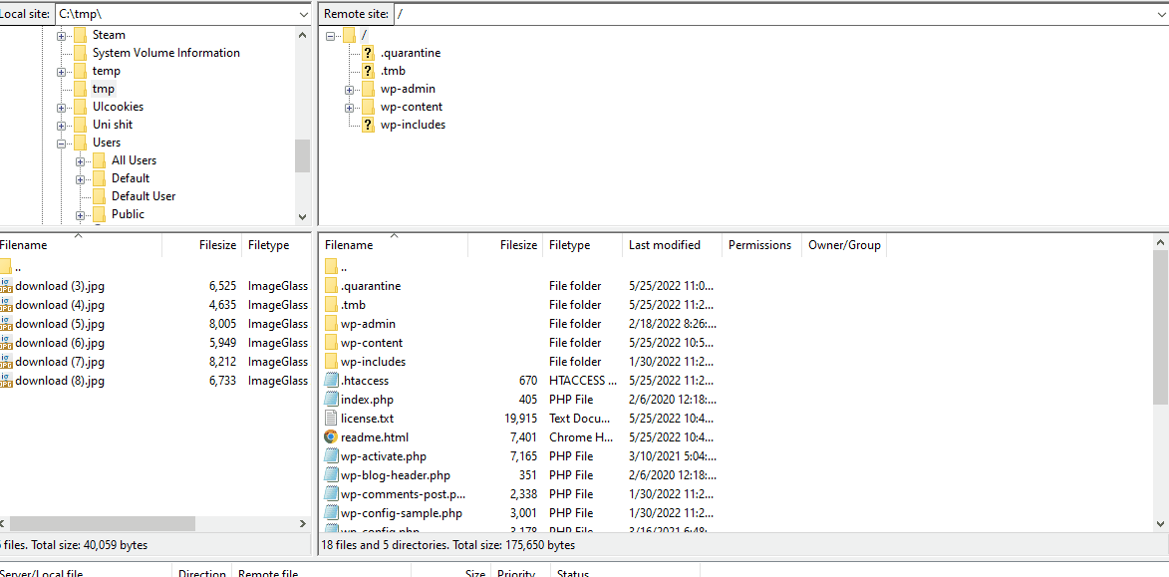Viewport: 1169px width, 577px height.
Task: Click the wp-content folder icon in remote file list
Action: point(331,342)
